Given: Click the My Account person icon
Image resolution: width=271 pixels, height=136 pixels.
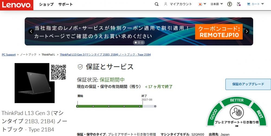Looking at the screenshot, I should click(166, 4).
